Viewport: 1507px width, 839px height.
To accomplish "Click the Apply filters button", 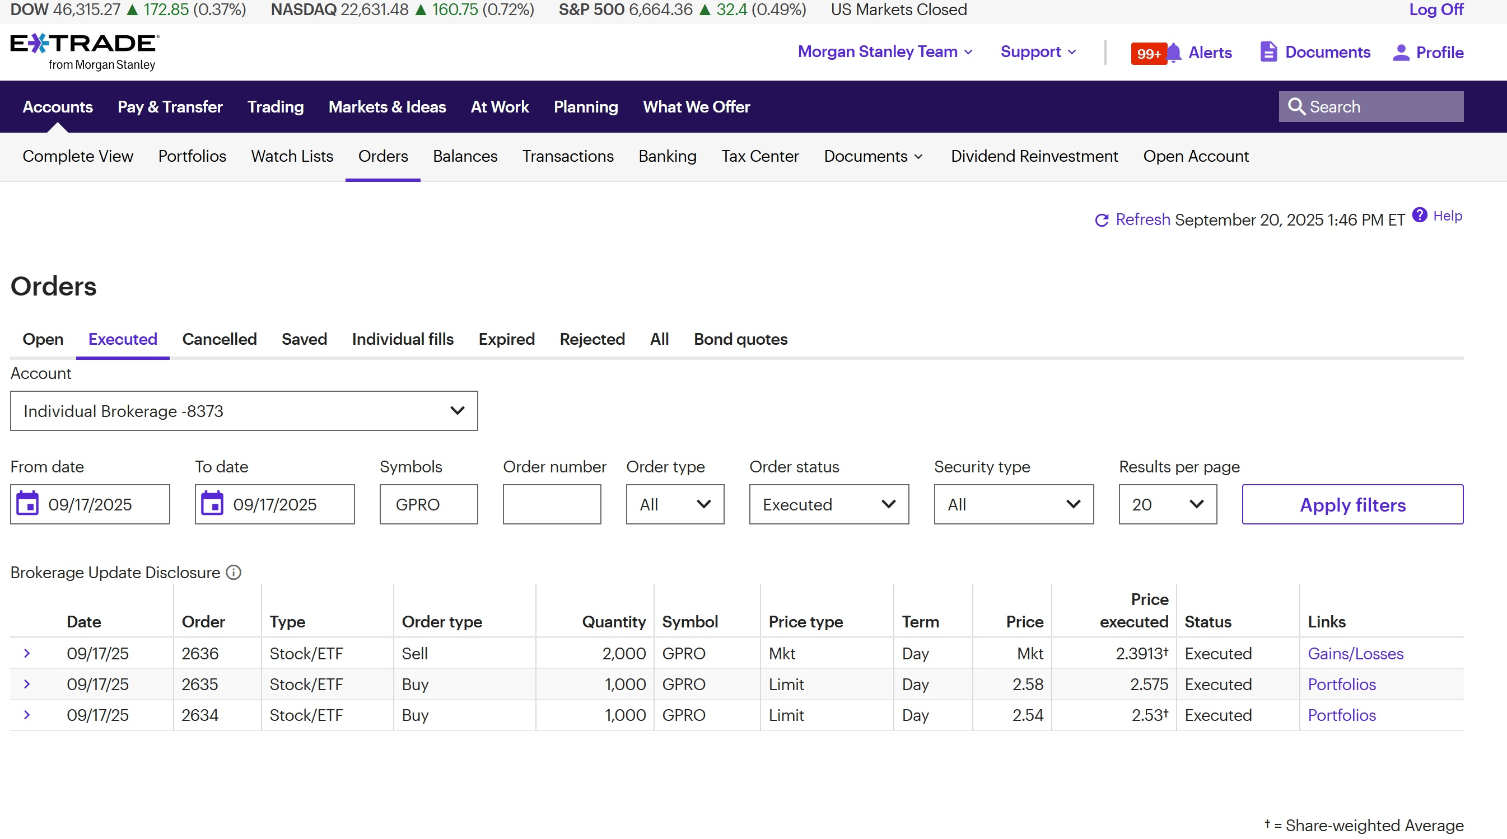I will pyautogui.click(x=1352, y=504).
